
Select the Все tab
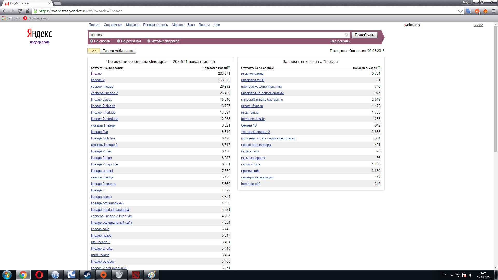pyautogui.click(x=93, y=51)
